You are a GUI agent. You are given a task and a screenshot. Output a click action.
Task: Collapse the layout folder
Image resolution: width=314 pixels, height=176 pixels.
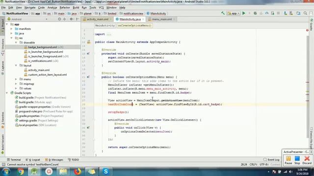[x=16, y=66]
